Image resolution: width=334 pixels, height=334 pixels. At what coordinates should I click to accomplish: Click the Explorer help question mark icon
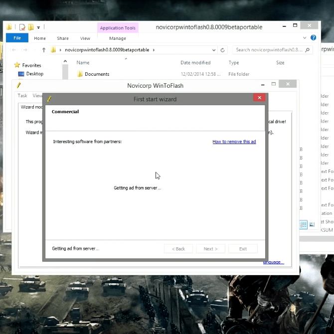click(314, 37)
